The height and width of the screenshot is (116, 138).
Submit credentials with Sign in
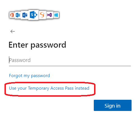(113, 105)
